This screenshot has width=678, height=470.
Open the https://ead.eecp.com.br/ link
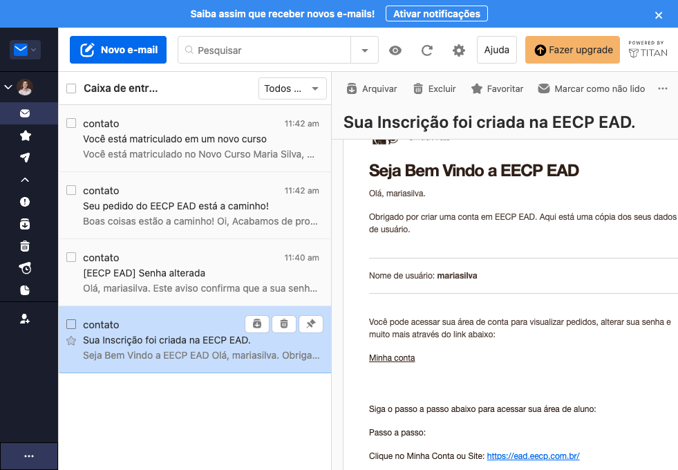coord(533,456)
